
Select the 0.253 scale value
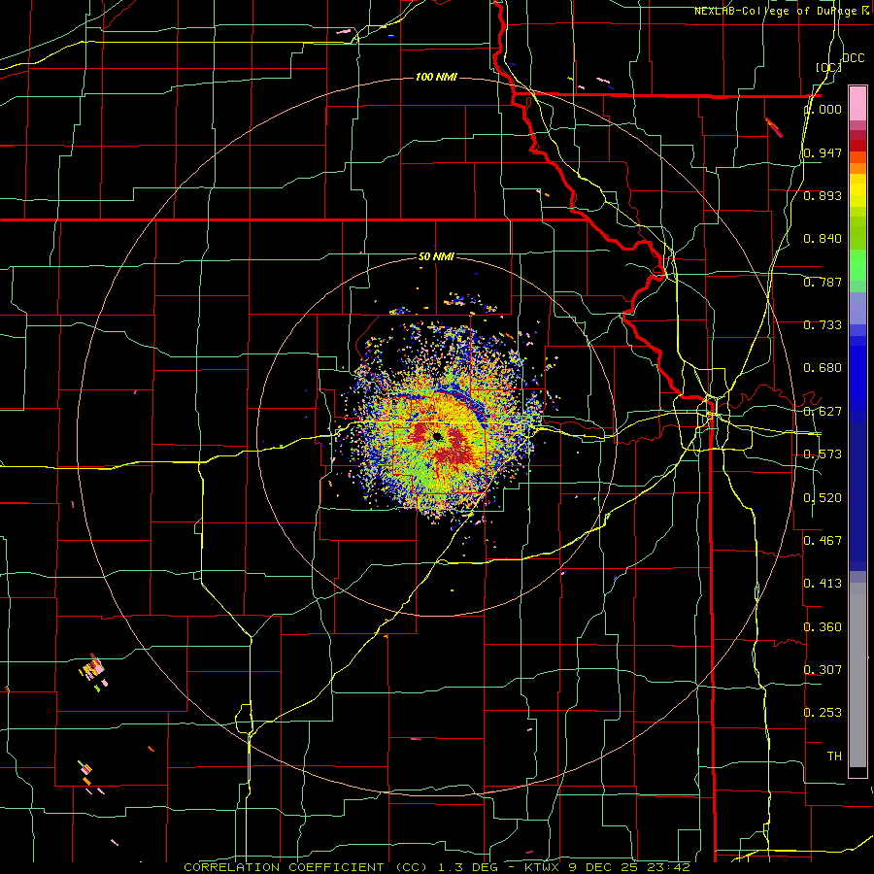(823, 713)
